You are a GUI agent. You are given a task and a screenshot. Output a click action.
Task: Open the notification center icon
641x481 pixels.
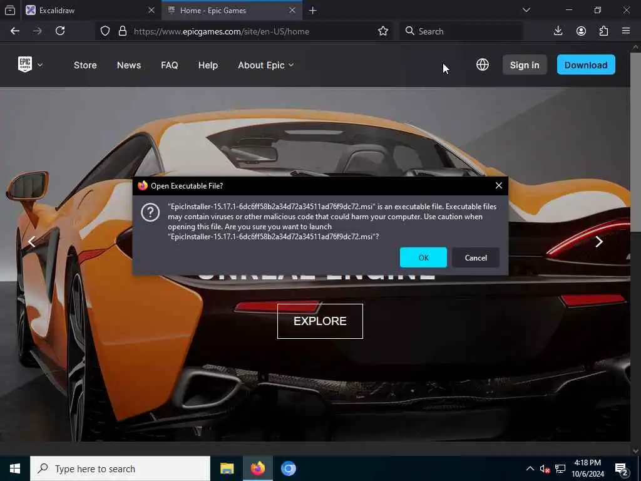622,469
